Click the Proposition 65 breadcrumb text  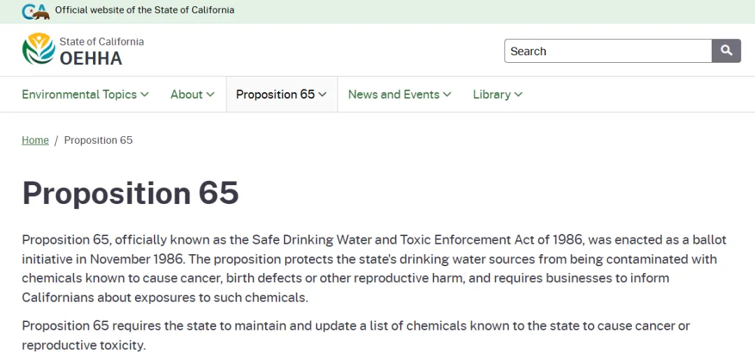tap(98, 140)
